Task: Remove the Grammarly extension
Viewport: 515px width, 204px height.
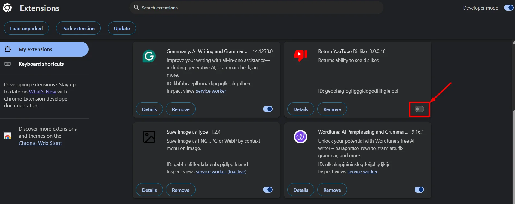Action: (x=181, y=109)
